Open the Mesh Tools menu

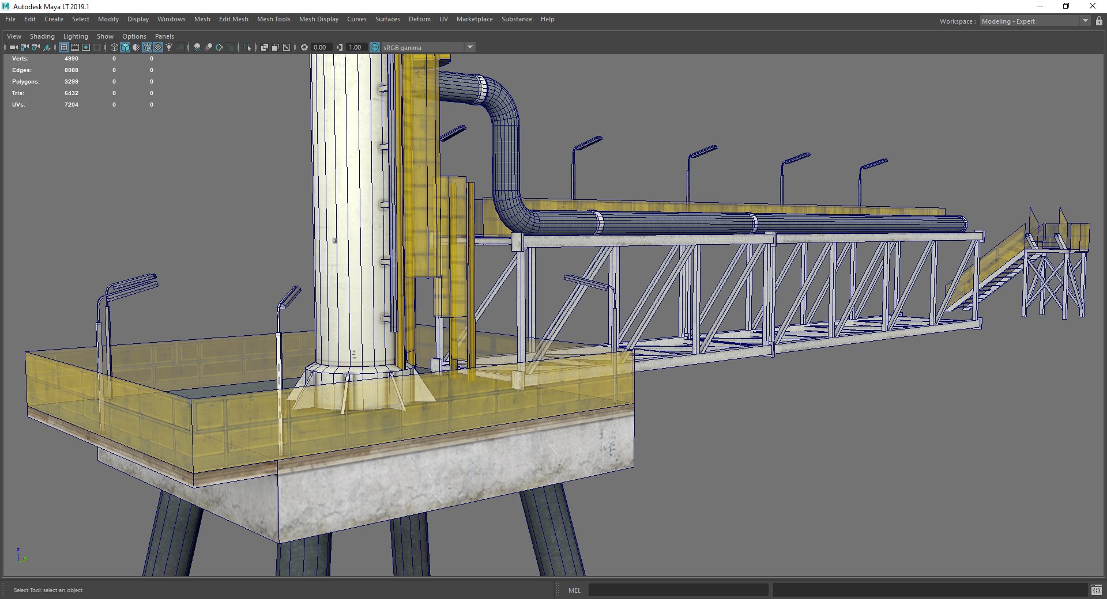[274, 19]
